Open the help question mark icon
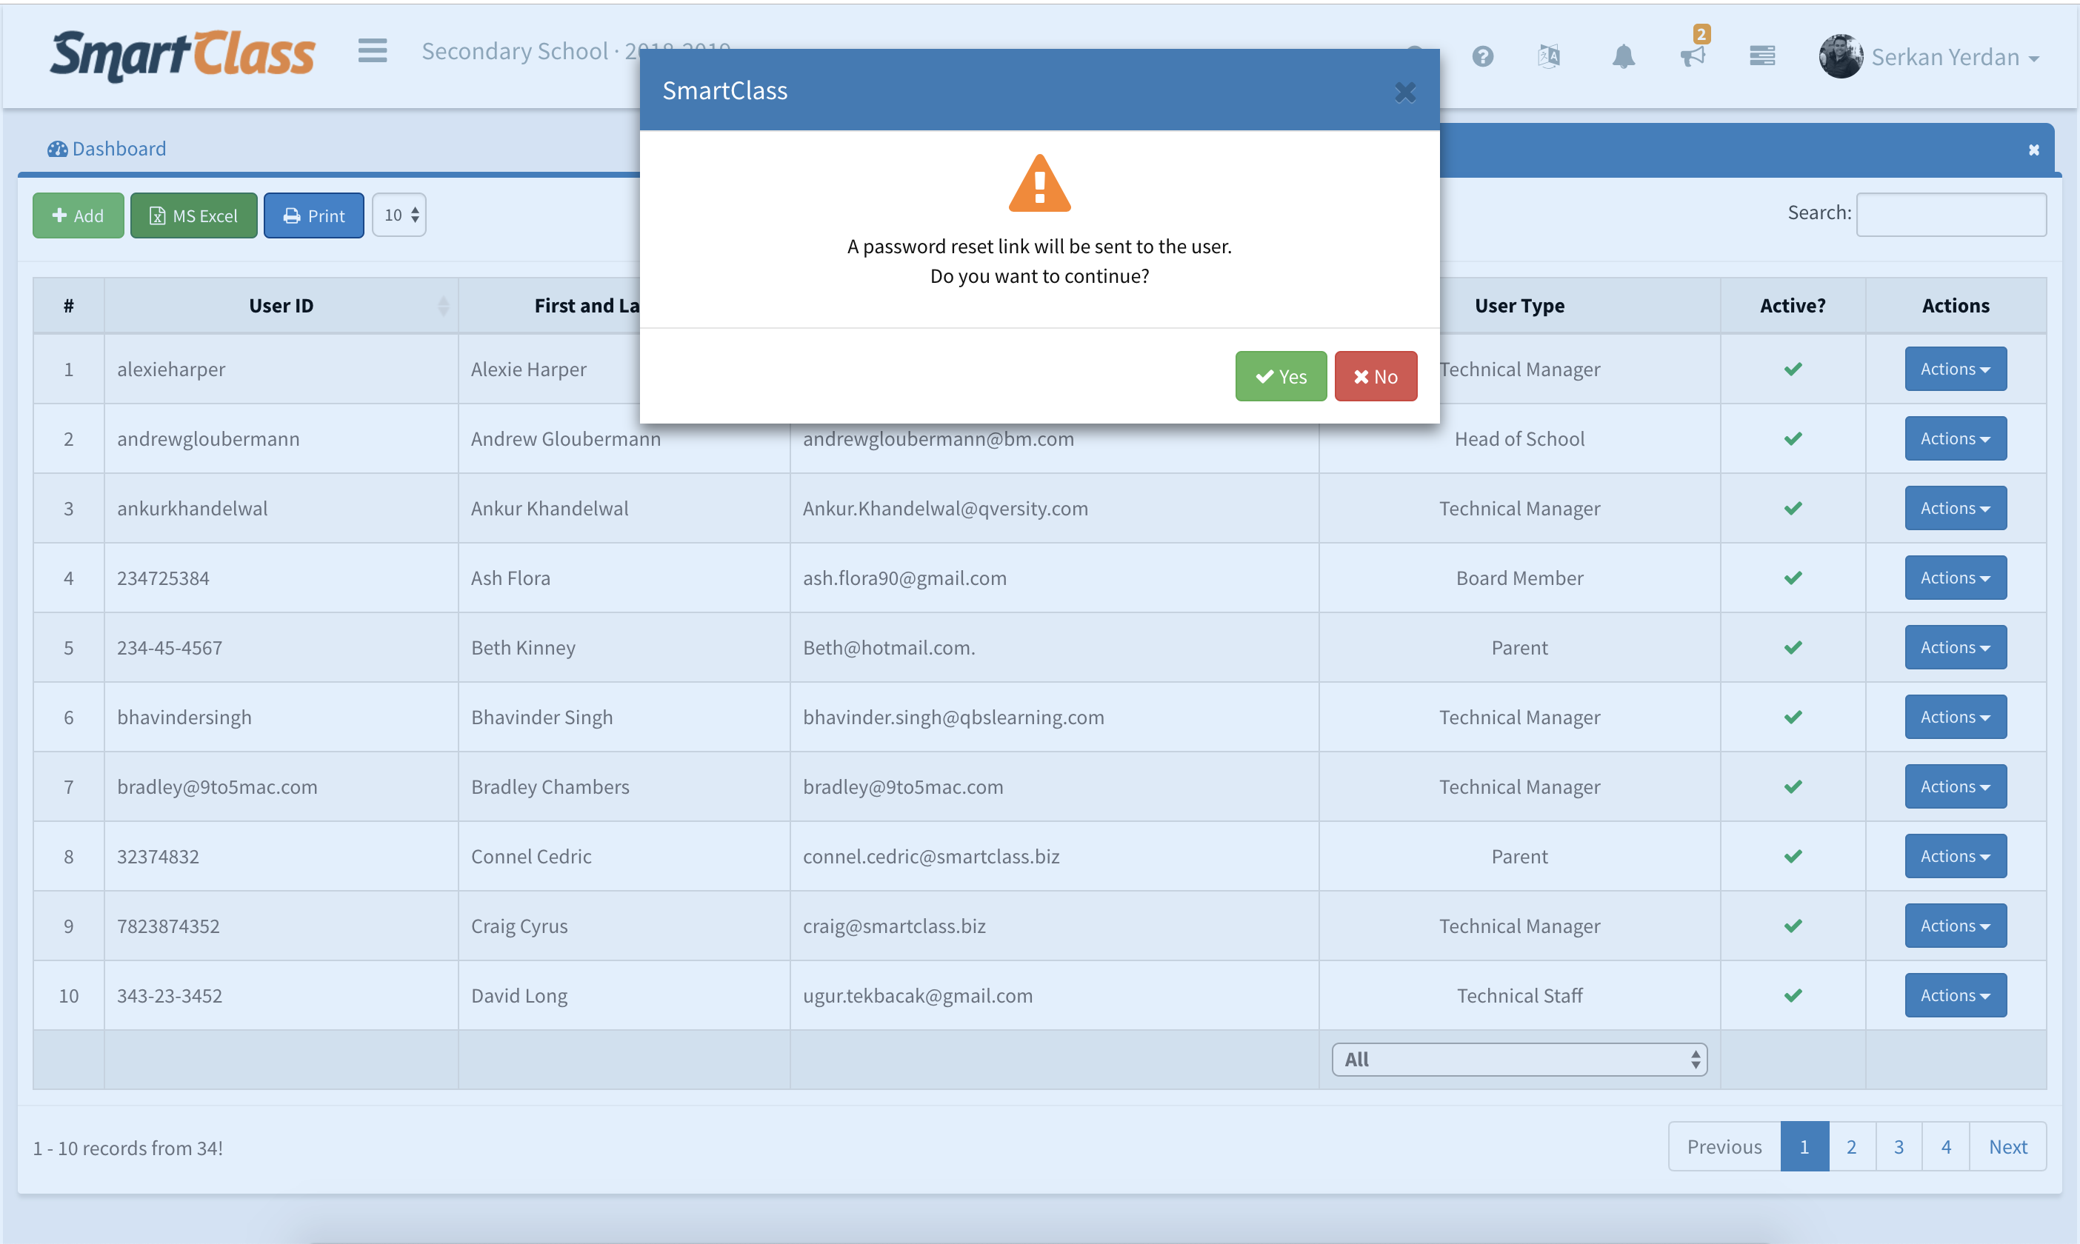Viewport: 2080px width, 1244px height. point(1482,56)
